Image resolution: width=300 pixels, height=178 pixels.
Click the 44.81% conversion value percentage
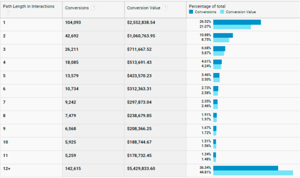(205, 172)
